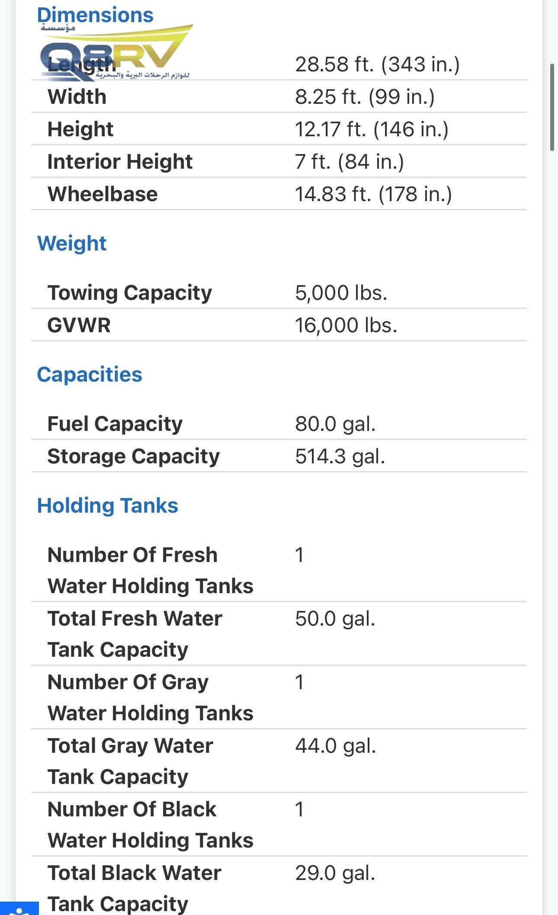Click the Width row label
The height and width of the screenshot is (915, 558).
tap(77, 96)
